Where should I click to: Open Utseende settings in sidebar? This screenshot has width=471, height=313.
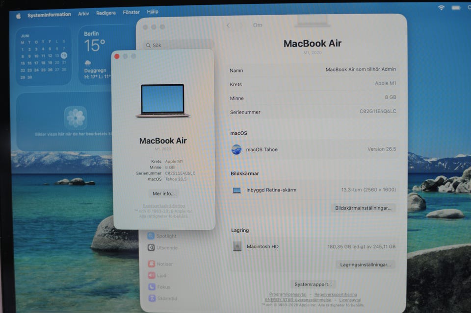click(x=162, y=248)
